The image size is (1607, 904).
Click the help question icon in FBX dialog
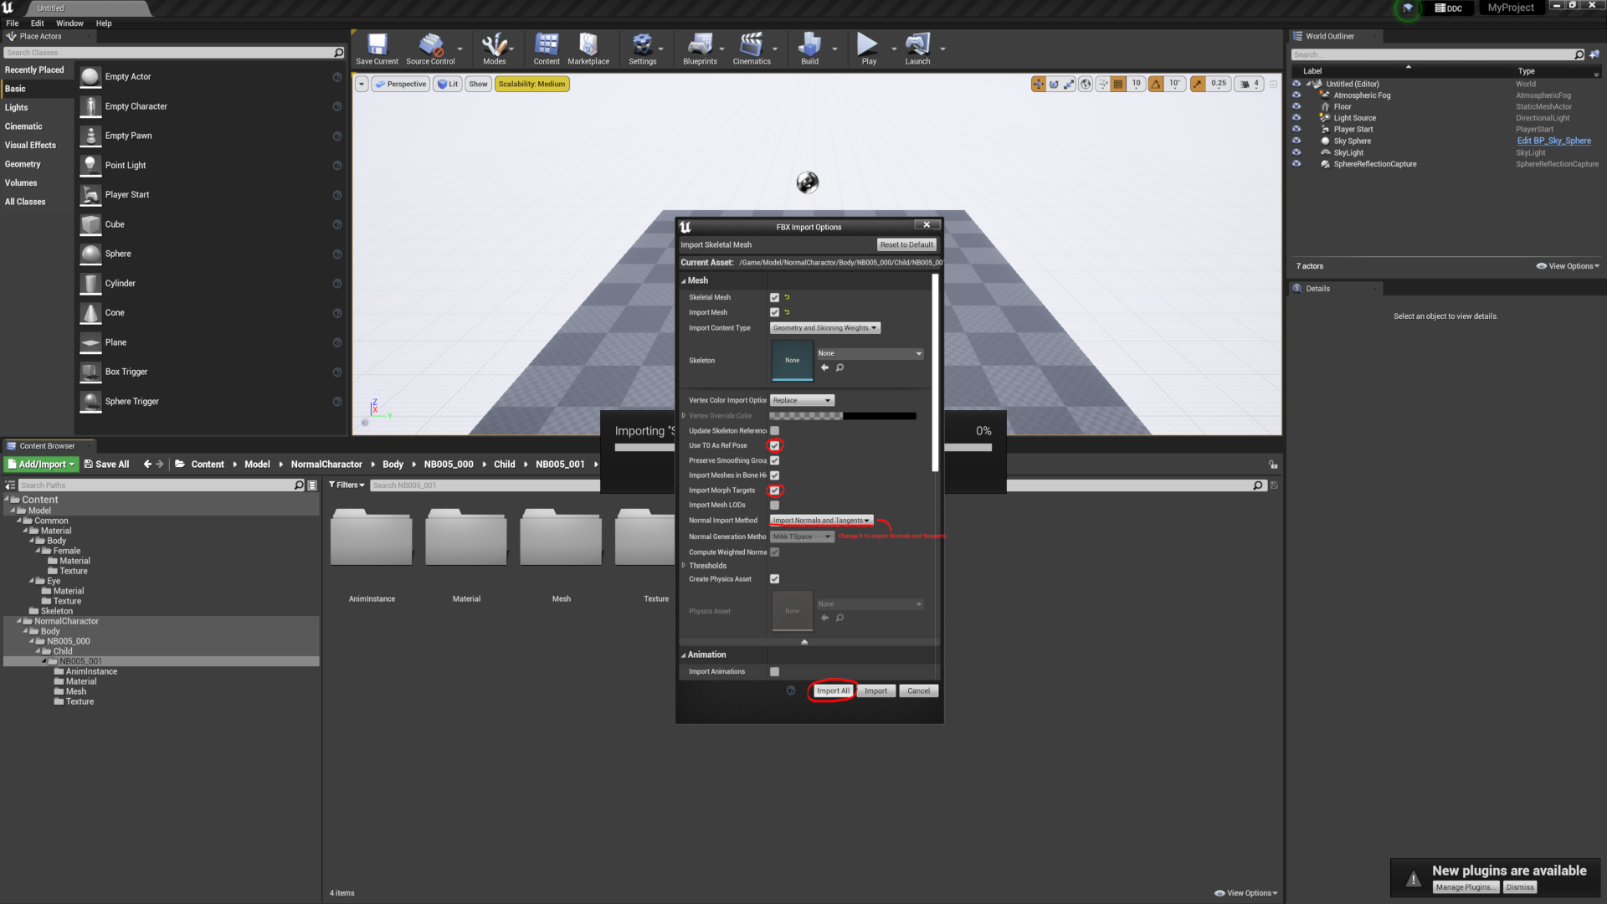[x=791, y=691]
